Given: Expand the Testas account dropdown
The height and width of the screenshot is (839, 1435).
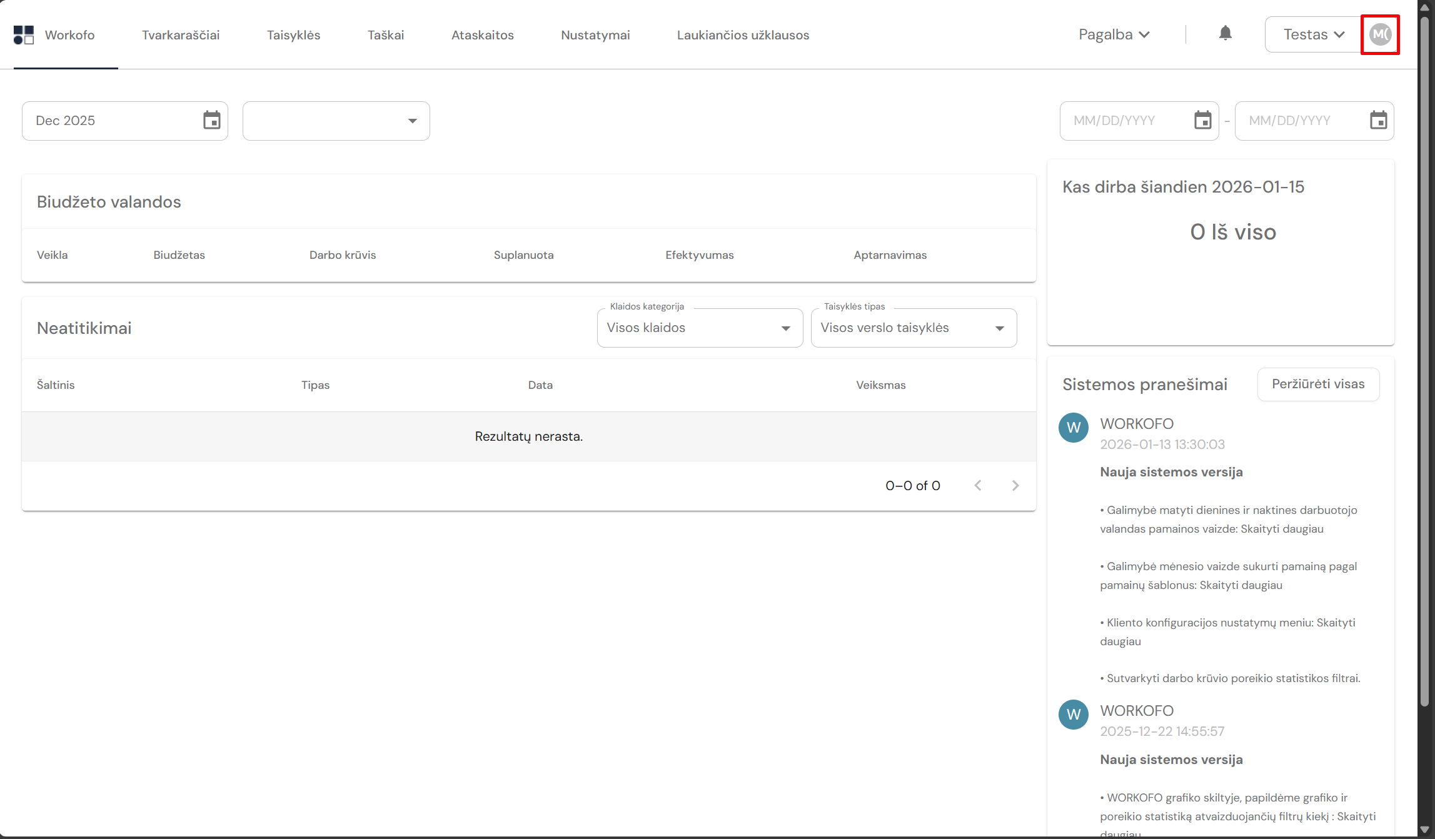Looking at the screenshot, I should click(x=1313, y=35).
